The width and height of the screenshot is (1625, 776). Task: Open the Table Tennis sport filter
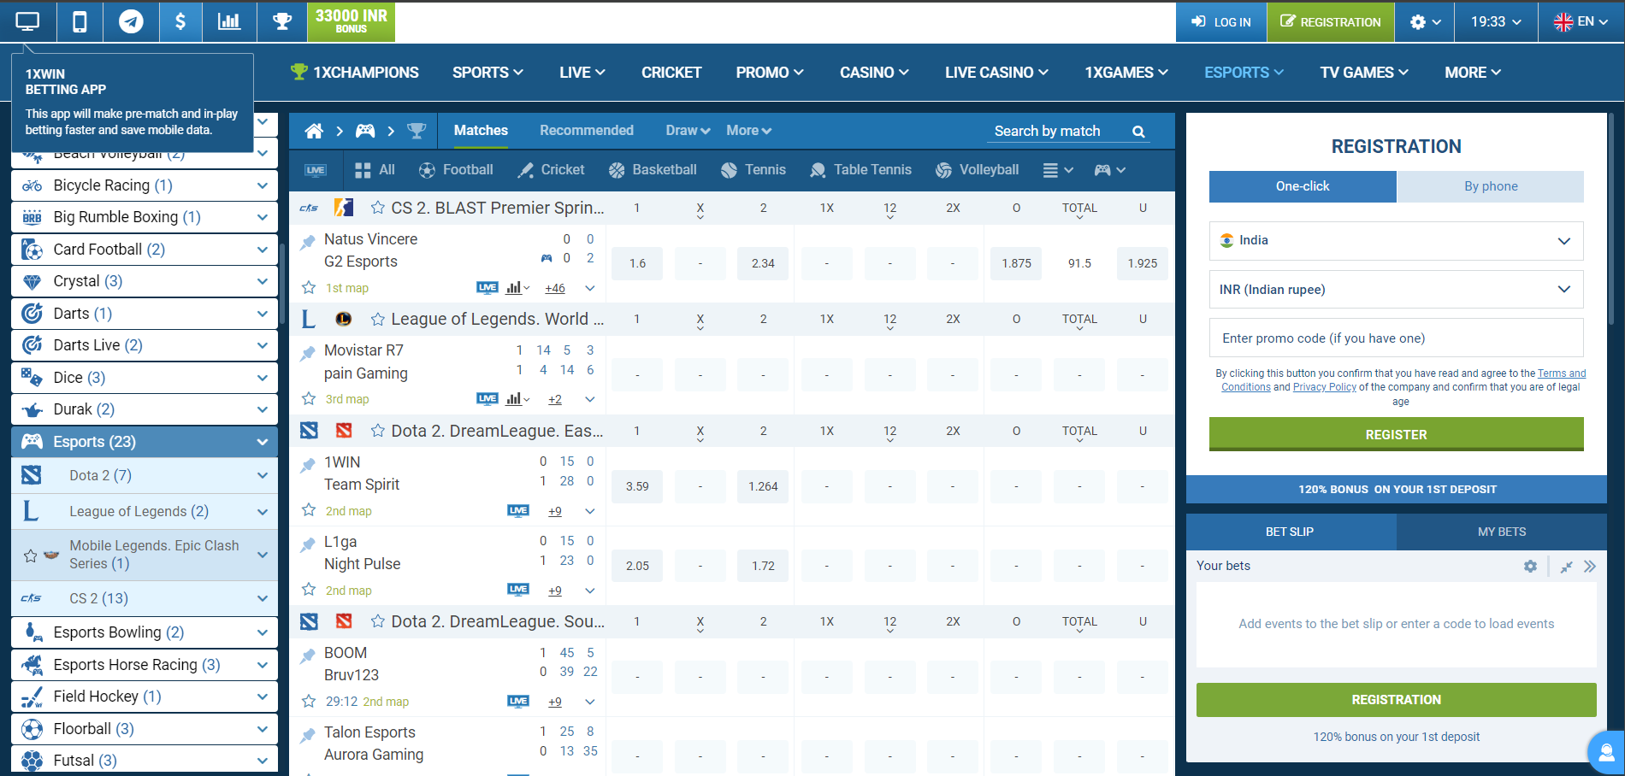tap(817, 169)
